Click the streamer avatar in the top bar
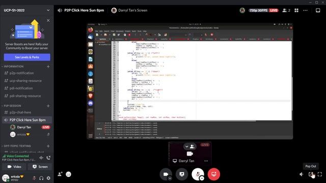Image resolution: width=326 pixels, height=183 pixels. click(x=242, y=10)
